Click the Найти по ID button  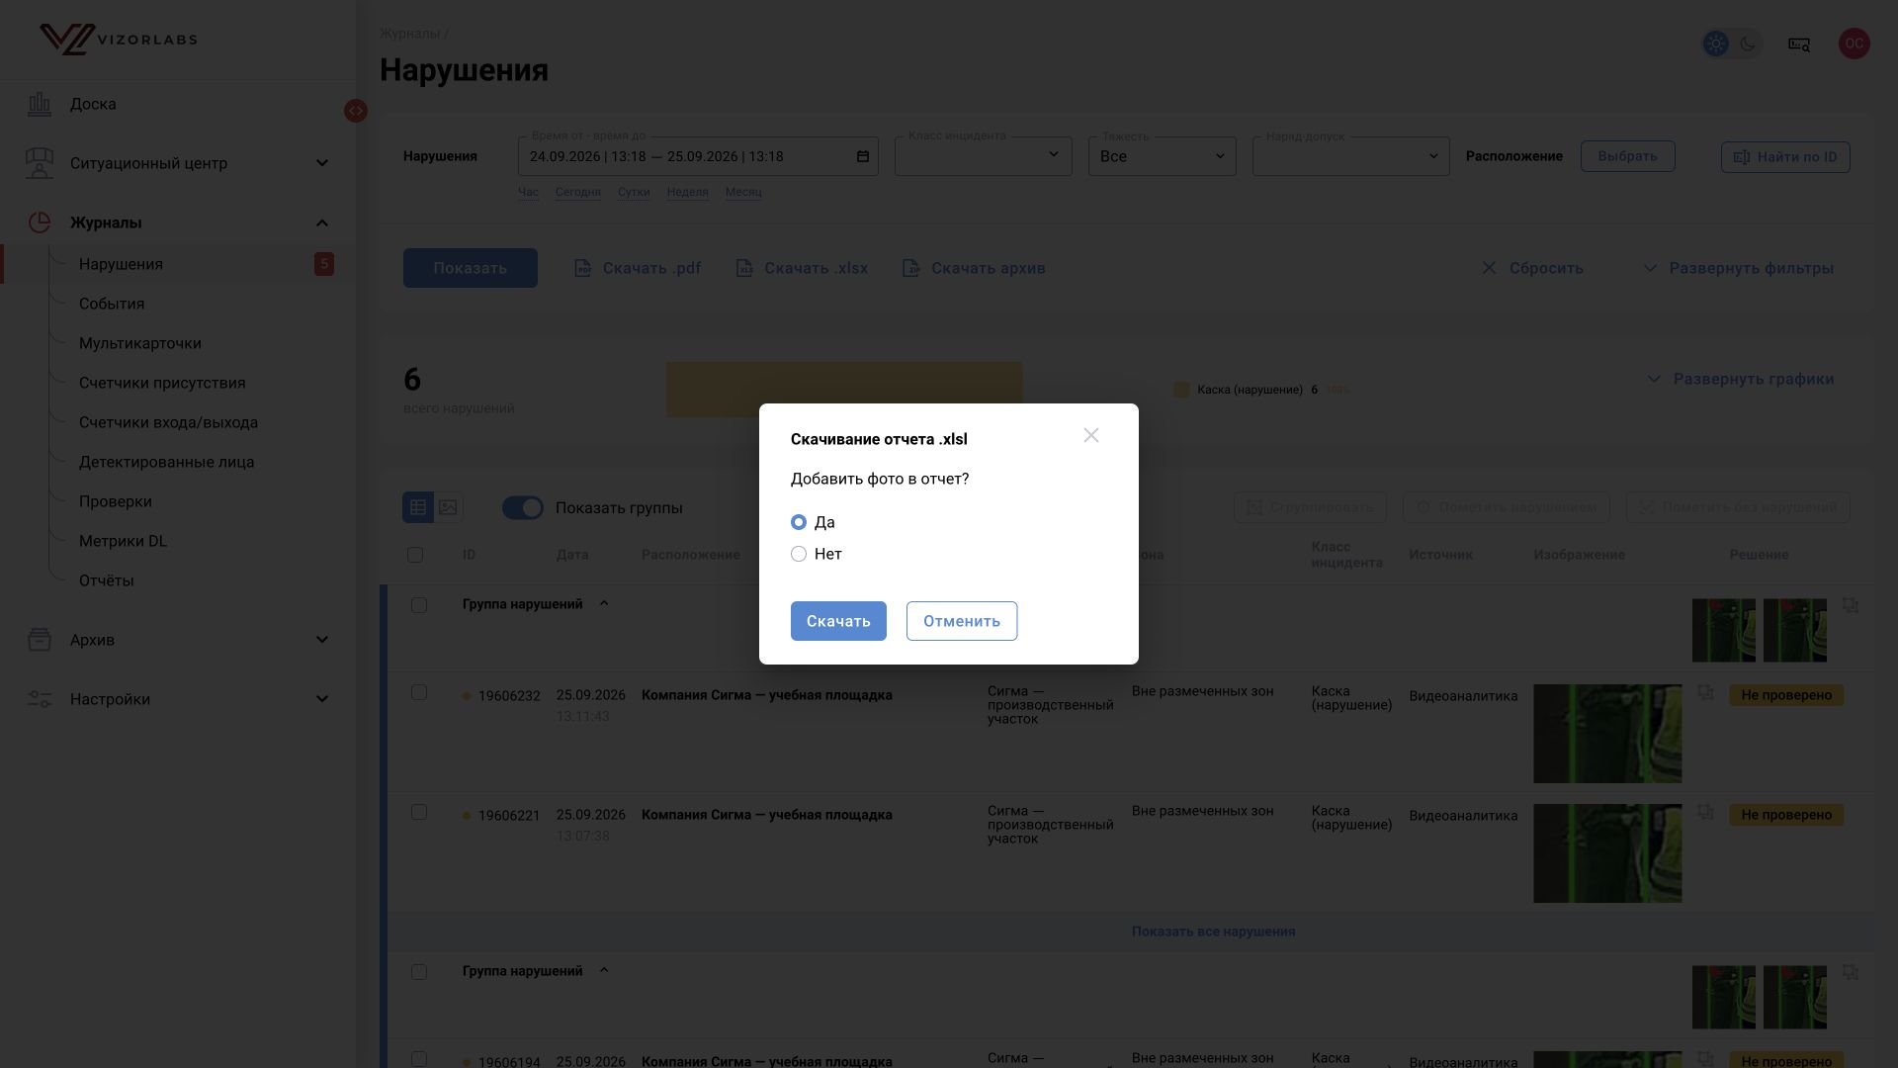[x=1785, y=157]
